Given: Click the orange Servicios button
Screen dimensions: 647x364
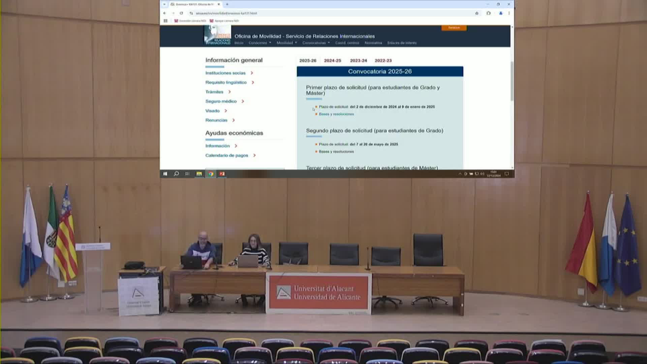Looking at the screenshot, I should click(454, 28).
